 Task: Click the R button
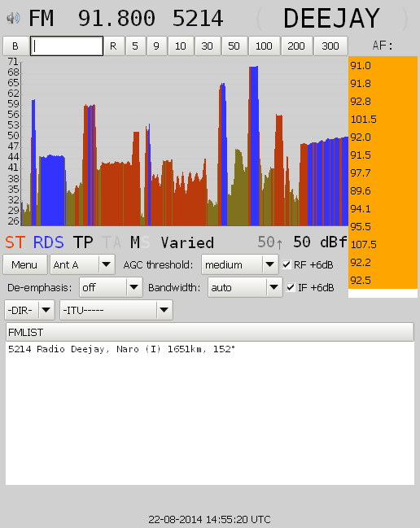113,46
